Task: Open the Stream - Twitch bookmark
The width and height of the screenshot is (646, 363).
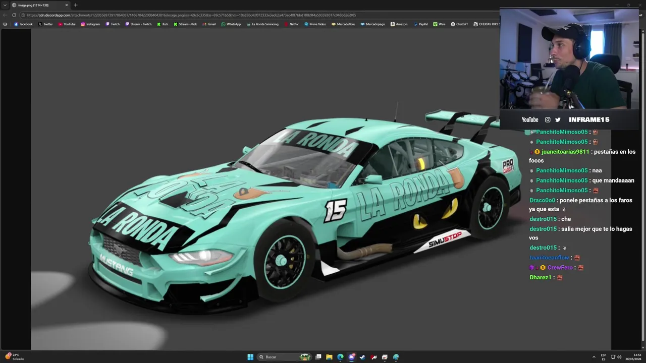Action: [138, 24]
